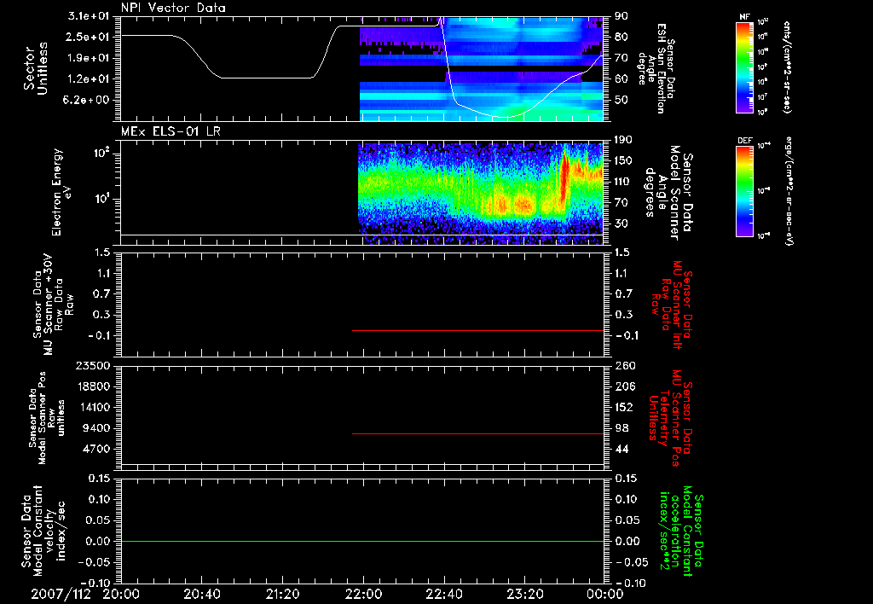Click the 'MU Scanner +30V Raw Data' axis title

point(54,305)
